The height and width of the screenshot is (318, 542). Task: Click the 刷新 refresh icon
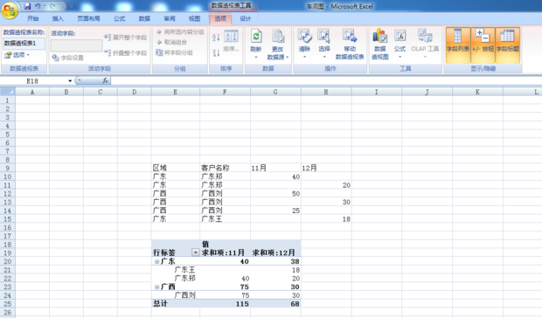pos(256,36)
